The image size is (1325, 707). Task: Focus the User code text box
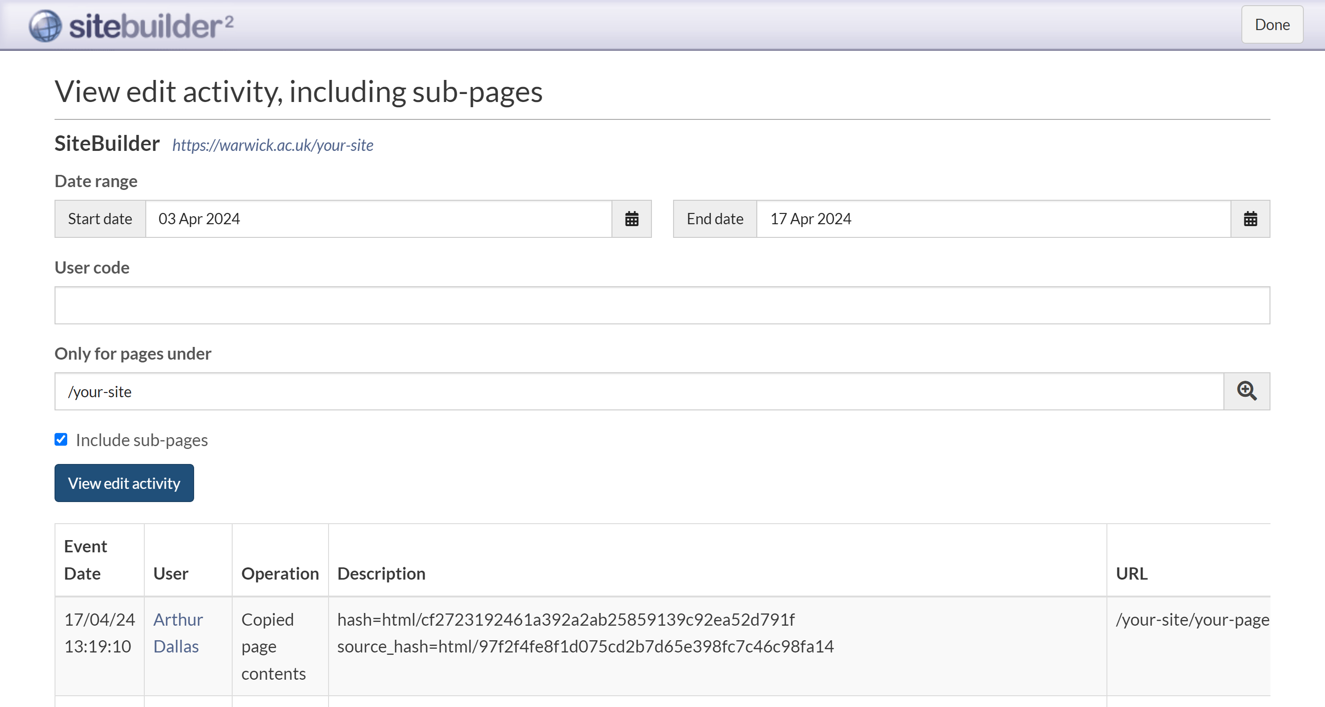662,305
